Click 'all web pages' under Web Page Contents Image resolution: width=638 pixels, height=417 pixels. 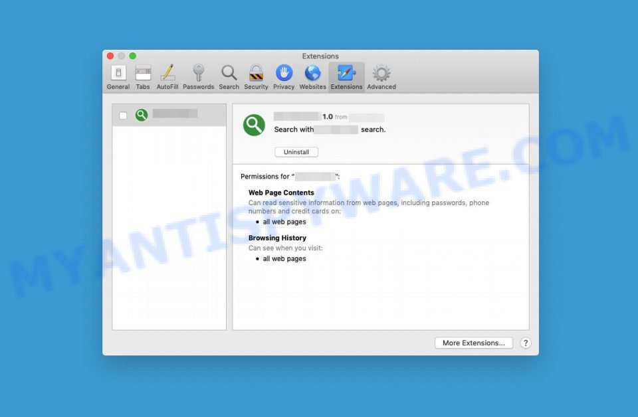click(x=284, y=222)
